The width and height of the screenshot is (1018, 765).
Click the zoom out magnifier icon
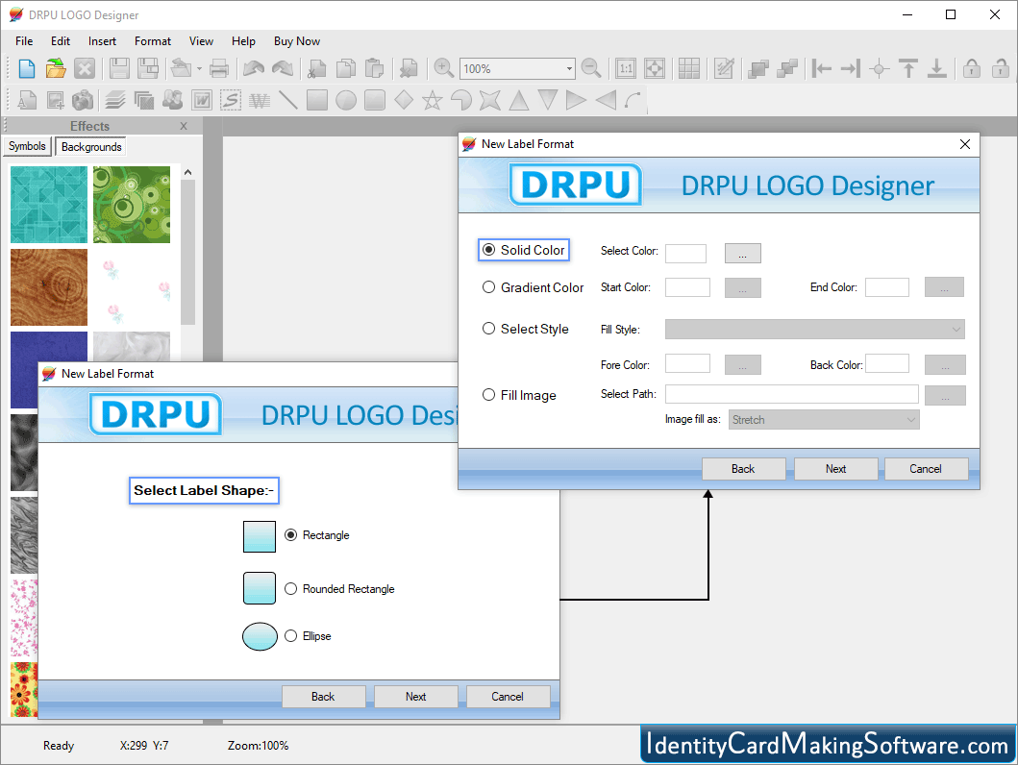tap(591, 68)
